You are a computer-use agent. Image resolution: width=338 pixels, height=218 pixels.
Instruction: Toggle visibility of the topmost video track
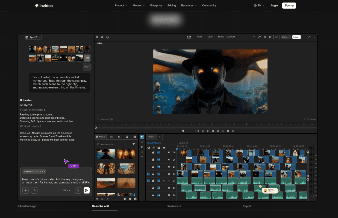coord(169,153)
